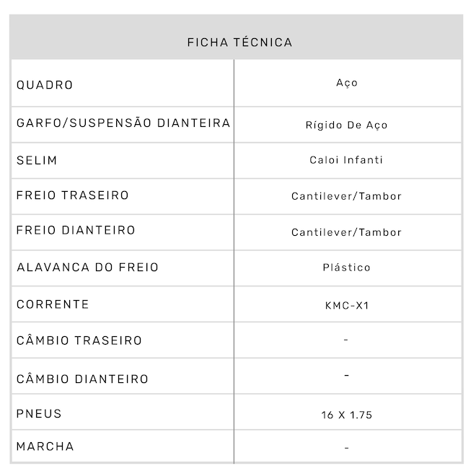The width and height of the screenshot is (476, 476).
Task: Click Cantilever/Tambor value for FREIO TRASEIRO
Action: tap(347, 196)
